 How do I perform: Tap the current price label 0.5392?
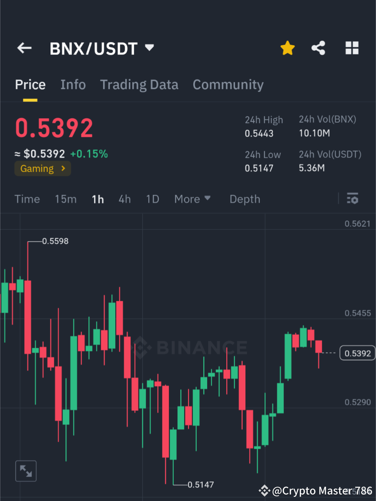[x=357, y=353]
